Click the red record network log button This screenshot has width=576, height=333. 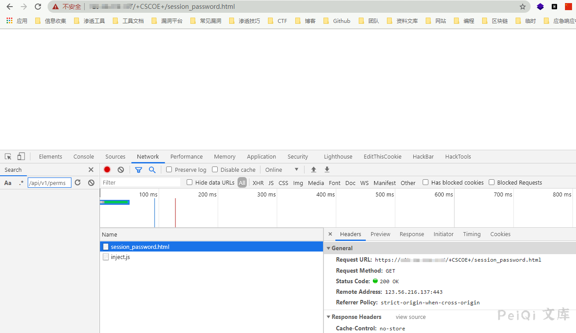point(107,170)
